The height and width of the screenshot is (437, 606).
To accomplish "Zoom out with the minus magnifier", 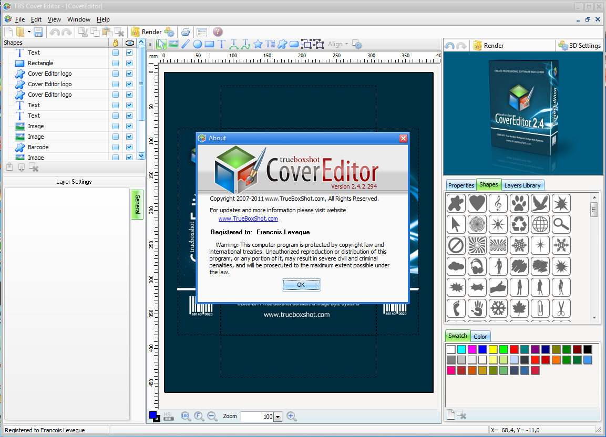I will pos(212,416).
